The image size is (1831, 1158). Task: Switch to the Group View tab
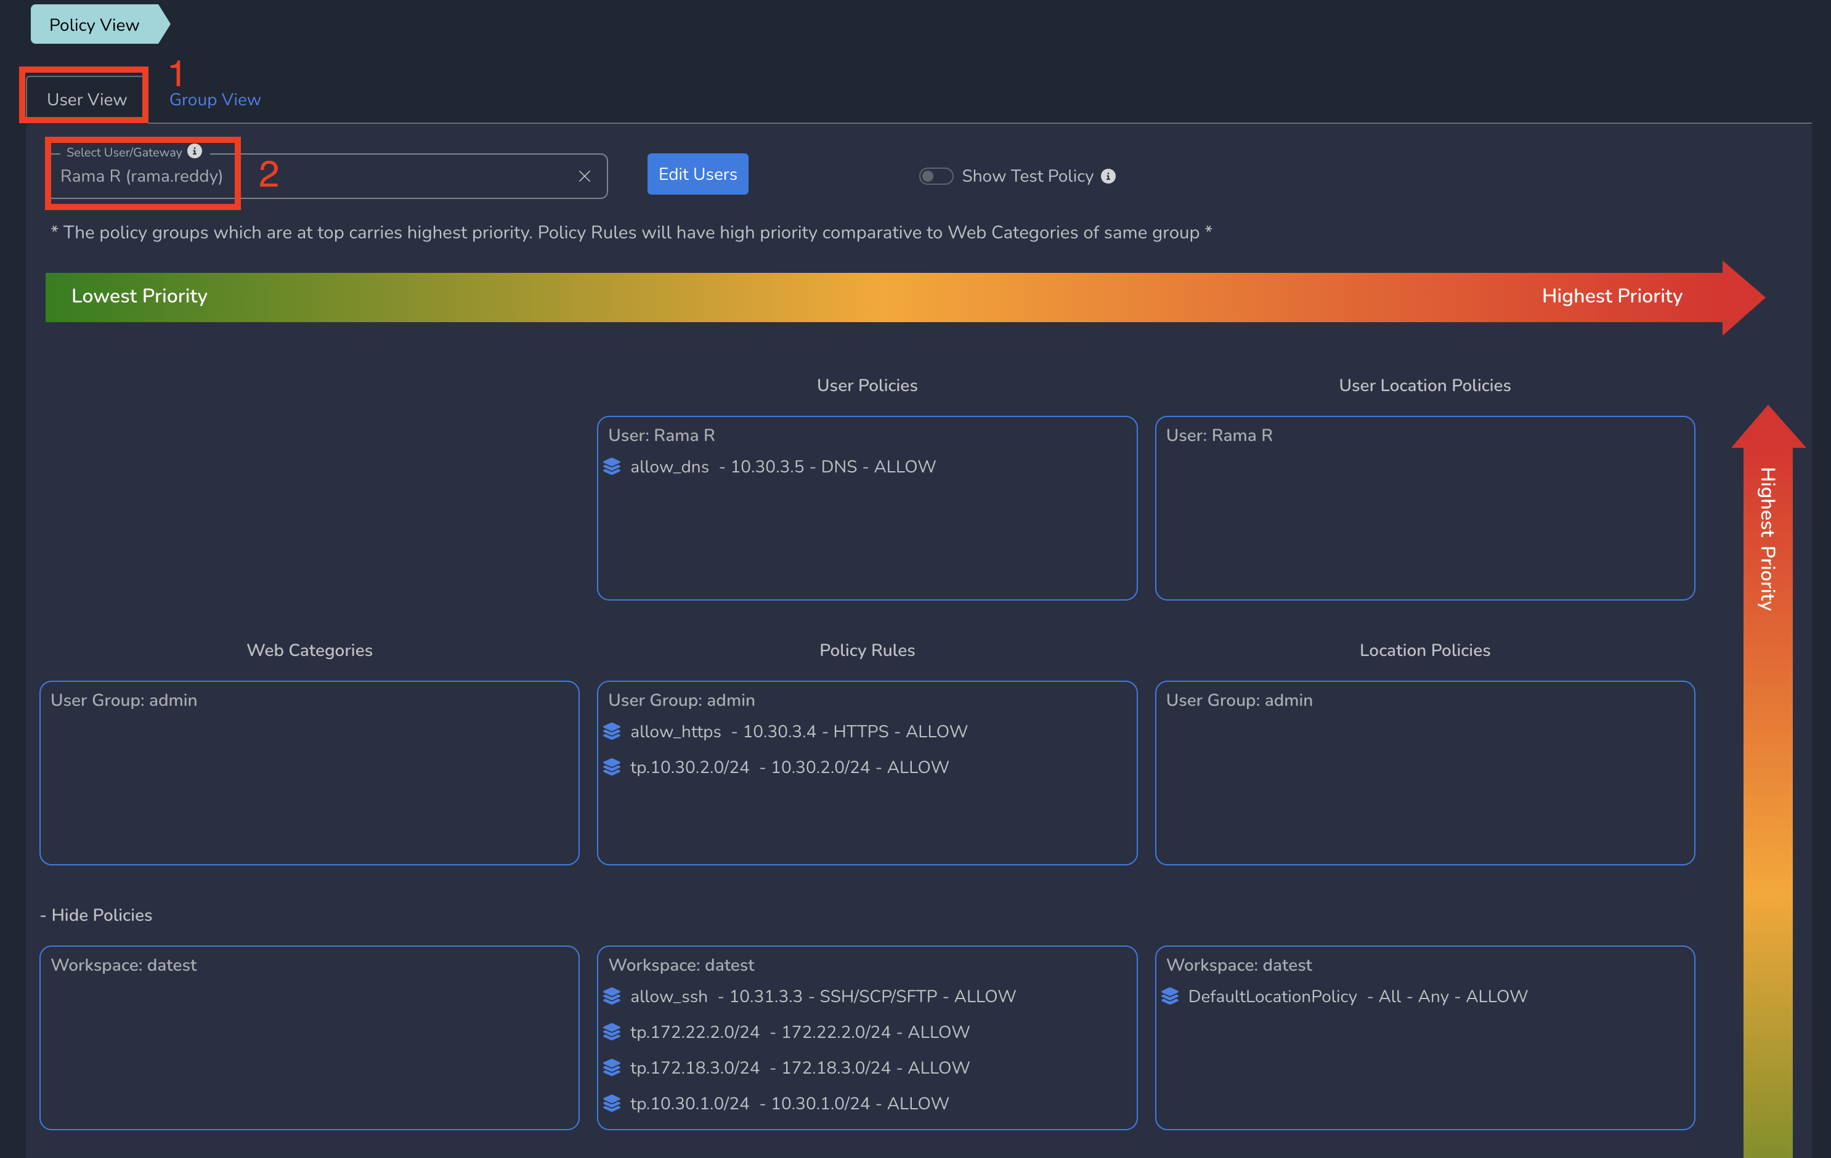click(215, 100)
